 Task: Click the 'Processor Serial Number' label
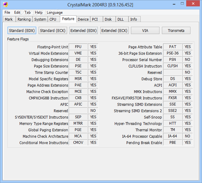(x=142, y=60)
